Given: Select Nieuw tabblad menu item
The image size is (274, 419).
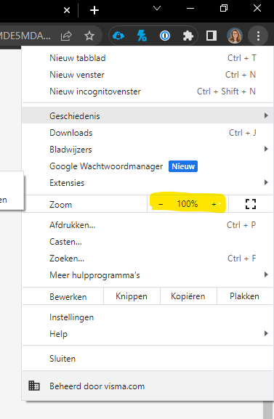Looking at the screenshot, I should 148,58.
